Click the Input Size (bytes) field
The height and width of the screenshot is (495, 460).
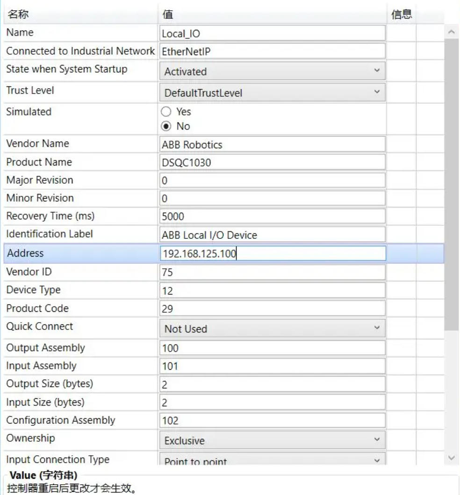pos(273,402)
